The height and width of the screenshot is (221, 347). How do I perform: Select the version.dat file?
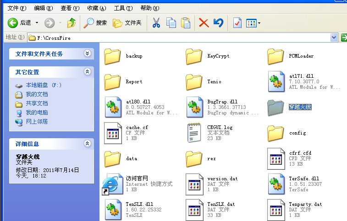212,184
